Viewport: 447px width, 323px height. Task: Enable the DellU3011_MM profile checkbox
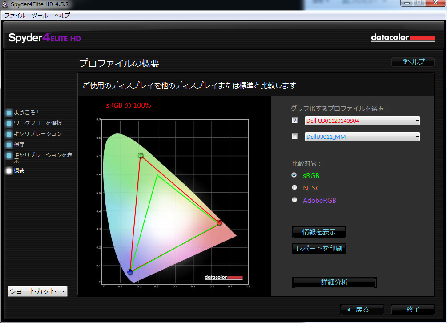point(294,137)
